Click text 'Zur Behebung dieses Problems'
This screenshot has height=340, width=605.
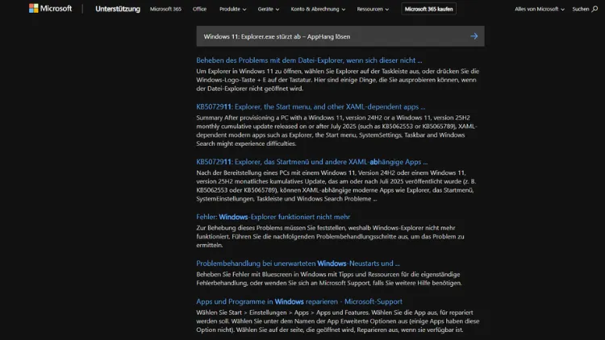[240, 228]
